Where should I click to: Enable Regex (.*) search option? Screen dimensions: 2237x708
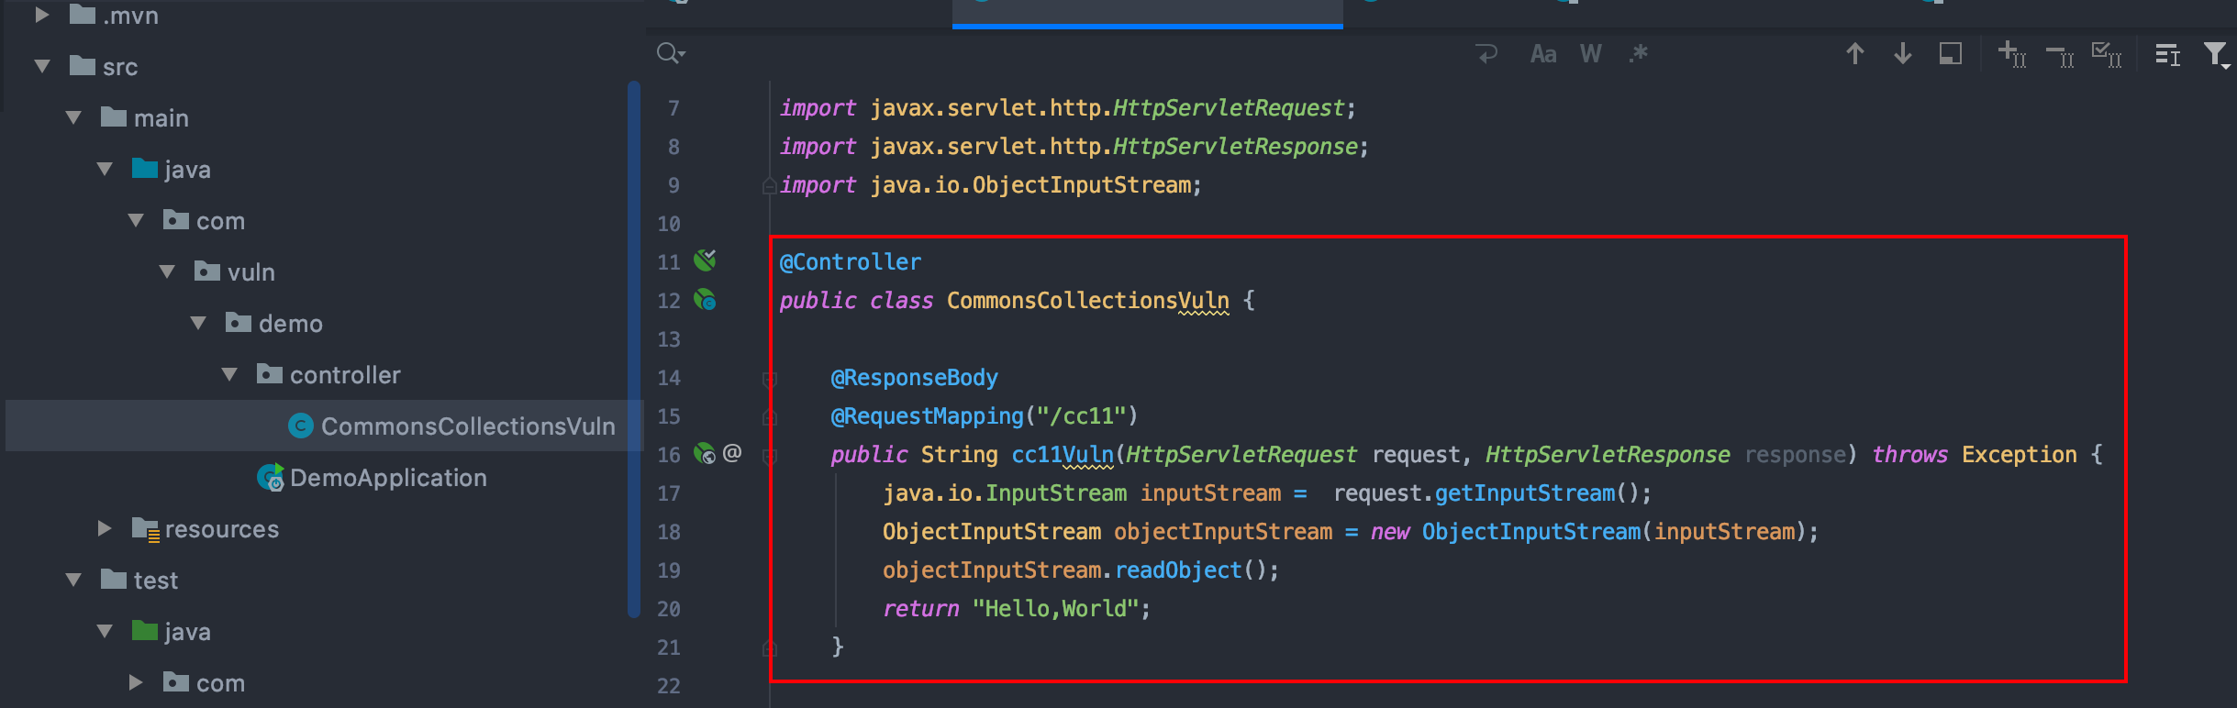coord(1639,54)
